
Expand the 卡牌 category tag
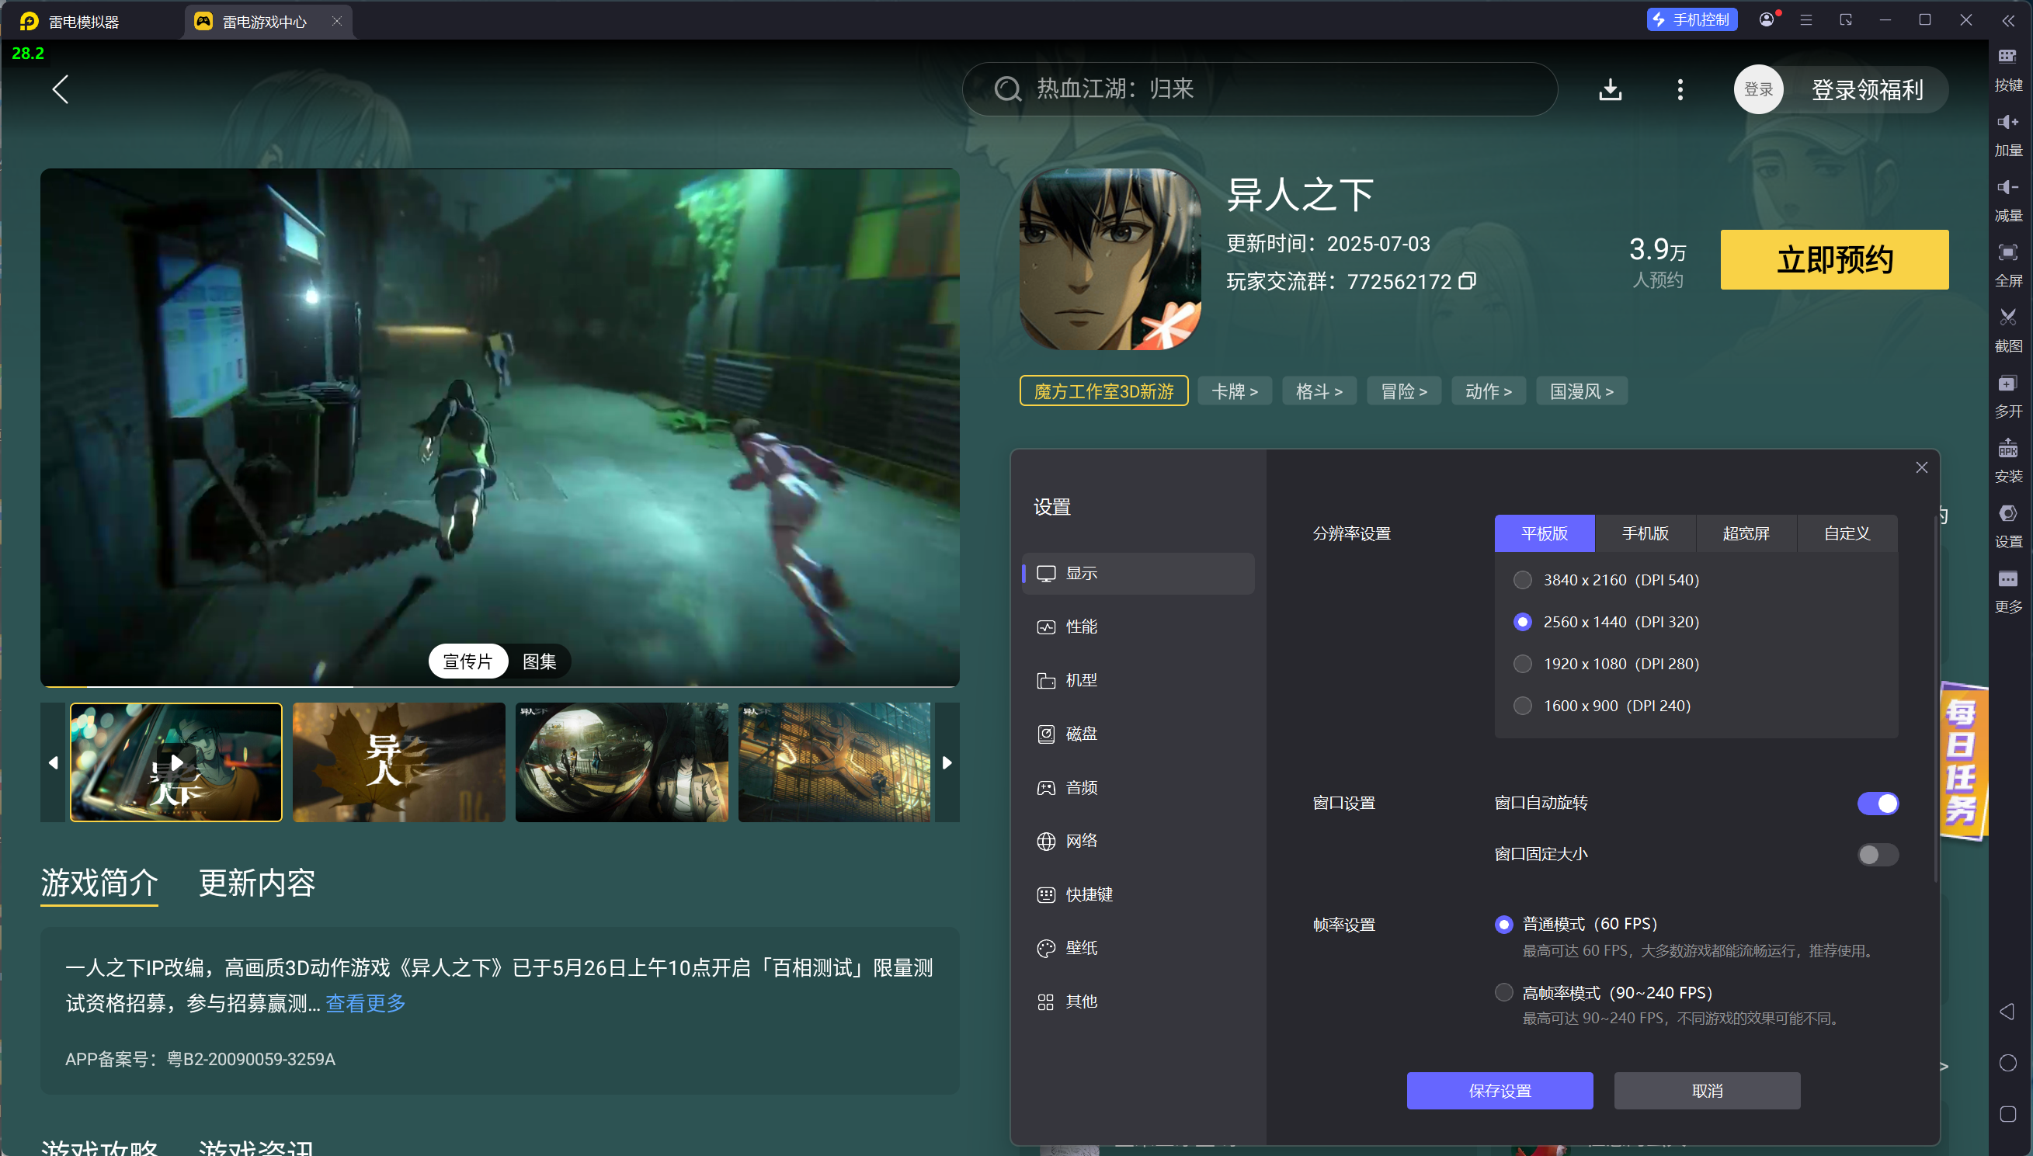[1234, 391]
